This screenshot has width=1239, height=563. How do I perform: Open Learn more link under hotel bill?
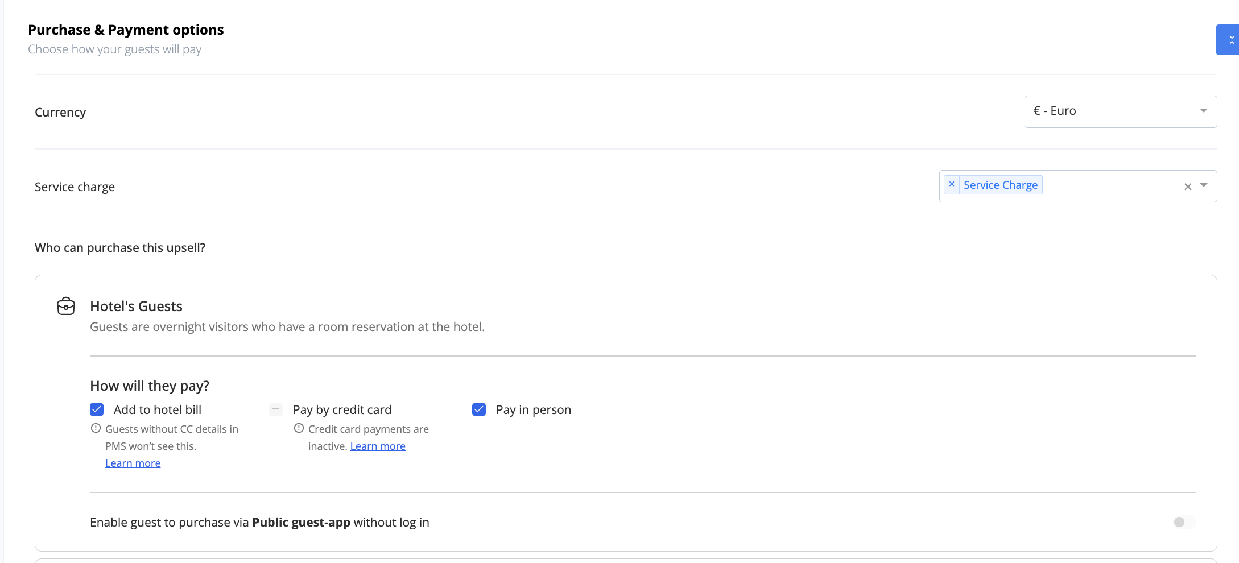click(x=133, y=463)
